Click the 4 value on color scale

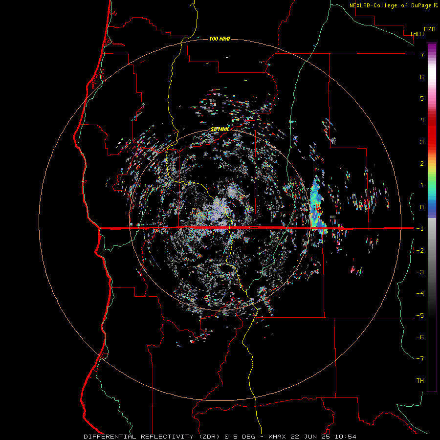tap(422, 120)
